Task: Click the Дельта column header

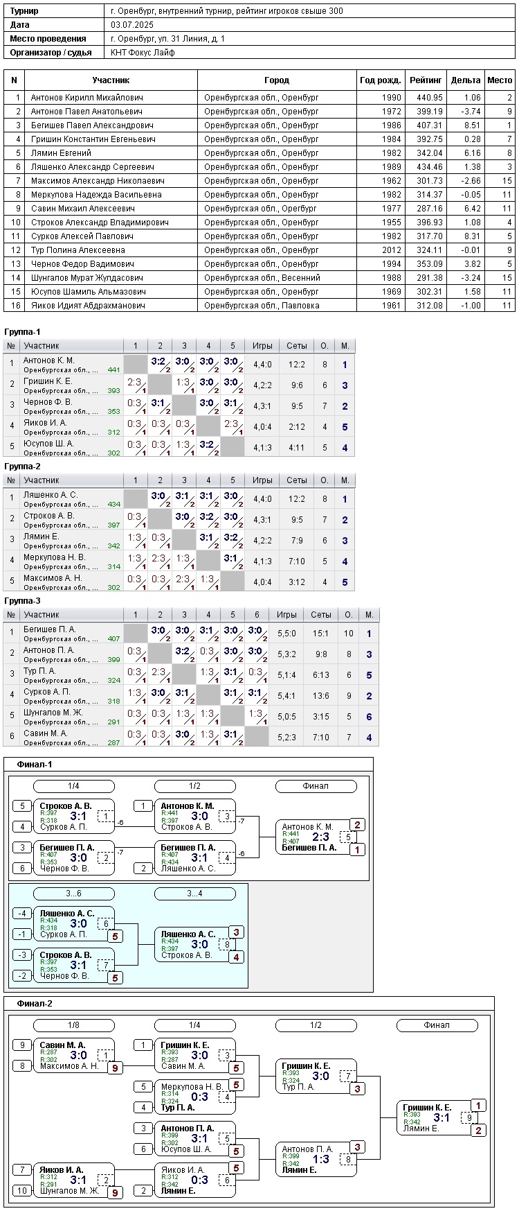Action: tap(465, 80)
